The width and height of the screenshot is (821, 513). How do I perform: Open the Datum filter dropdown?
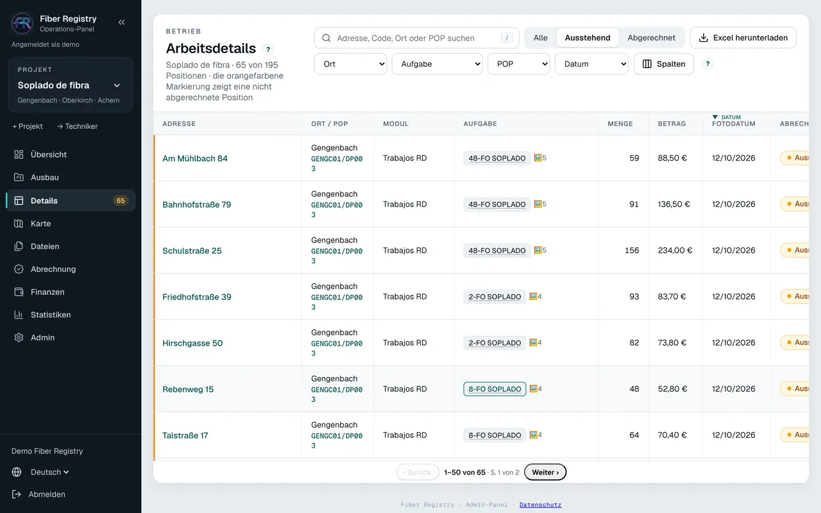click(591, 64)
